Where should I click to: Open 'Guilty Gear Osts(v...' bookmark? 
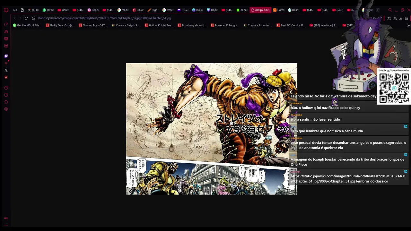[x=60, y=25]
